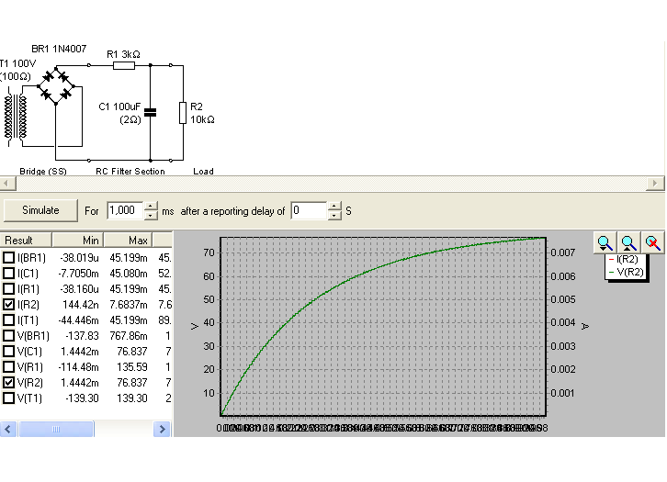667x482 pixels.
Task: Click the Result column header
Action: 26,241
